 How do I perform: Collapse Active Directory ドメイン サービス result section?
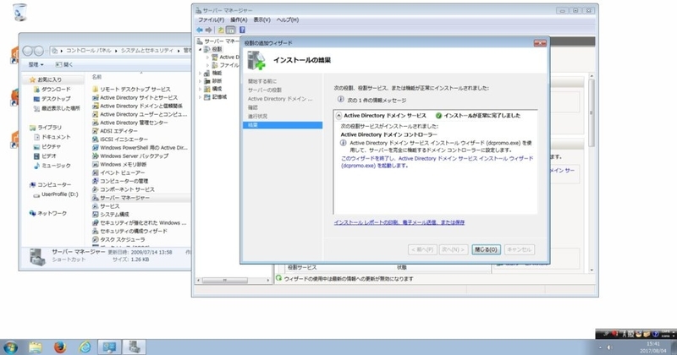pyautogui.click(x=339, y=116)
